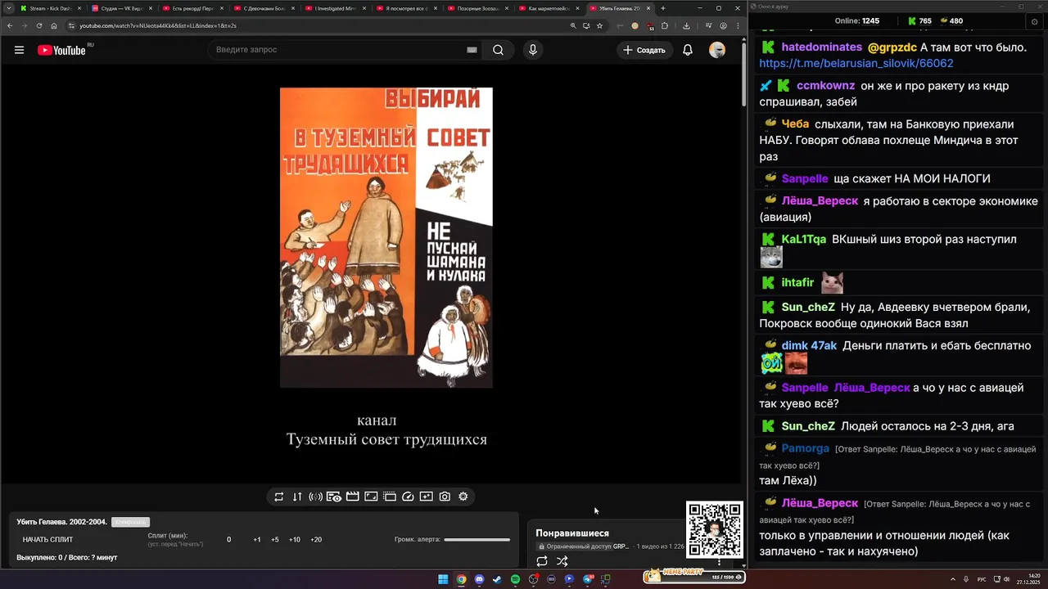Open Steam from the Windows taskbar
Screen dimensions: 1048x589
click(497, 579)
